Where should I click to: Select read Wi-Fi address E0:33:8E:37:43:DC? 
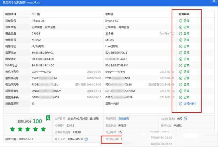click(x=116, y=65)
